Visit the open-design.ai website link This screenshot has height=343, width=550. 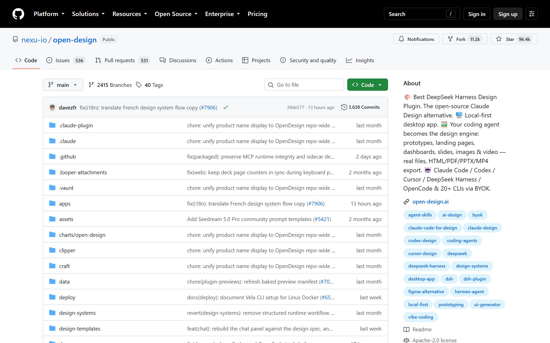click(x=430, y=202)
